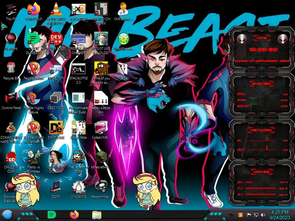295x221 pixels.
Task: Open the This PC desktop icon
Action: pos(11,12)
